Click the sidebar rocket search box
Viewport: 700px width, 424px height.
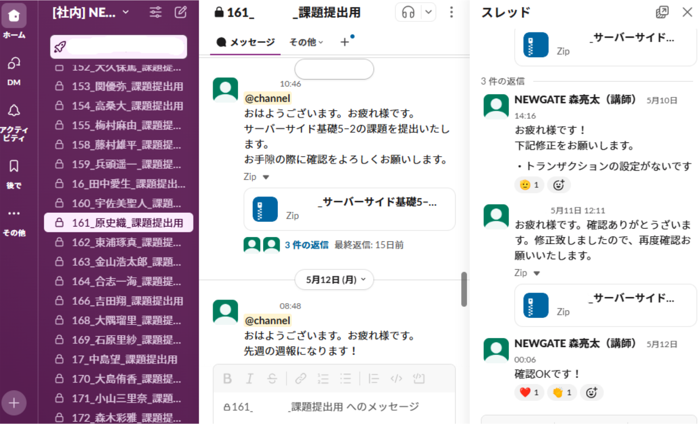(118, 47)
